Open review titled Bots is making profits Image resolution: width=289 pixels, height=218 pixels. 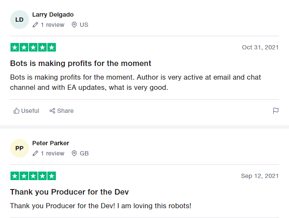[x=80, y=63]
